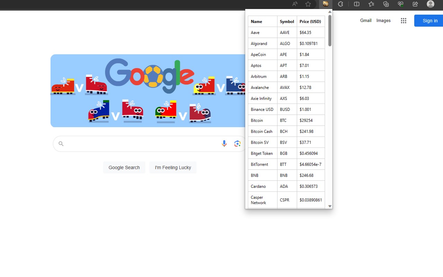Image resolution: width=443 pixels, height=277 pixels.
Task: Toggle Read Aloud icon in address bar
Action: 295,4
